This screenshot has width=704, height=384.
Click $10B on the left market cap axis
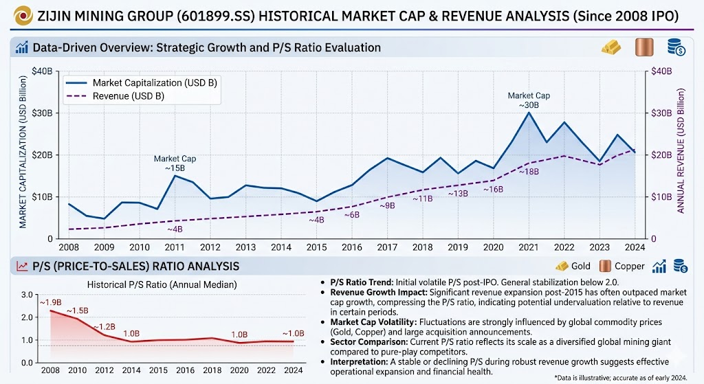(x=42, y=197)
